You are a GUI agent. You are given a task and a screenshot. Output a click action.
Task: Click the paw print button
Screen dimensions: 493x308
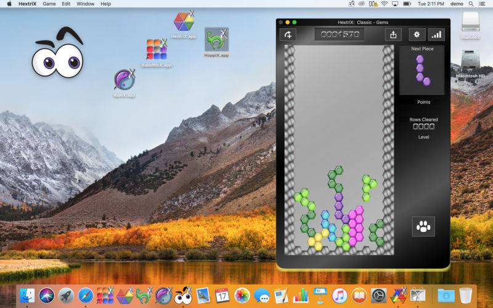click(x=423, y=226)
